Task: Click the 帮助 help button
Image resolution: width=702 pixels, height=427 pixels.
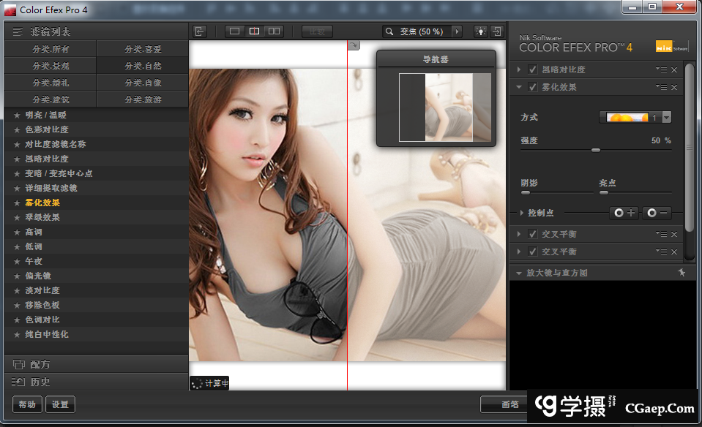Action: pyautogui.click(x=27, y=404)
